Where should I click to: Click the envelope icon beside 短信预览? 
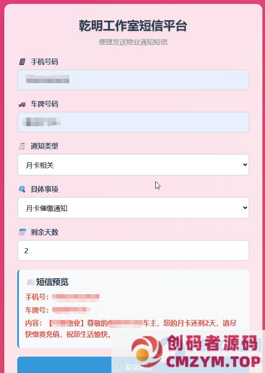pos(30,282)
